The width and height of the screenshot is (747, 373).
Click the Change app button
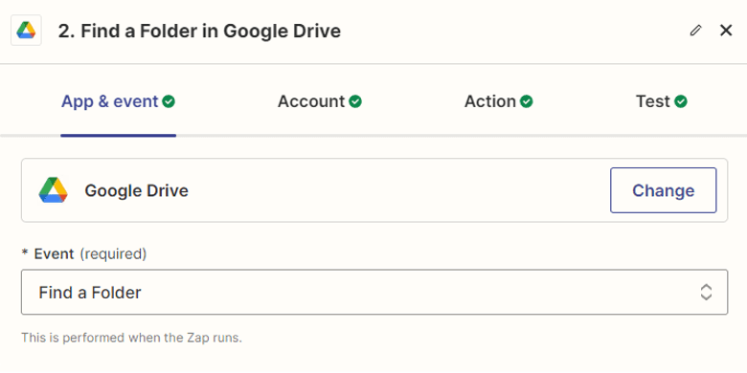663,190
